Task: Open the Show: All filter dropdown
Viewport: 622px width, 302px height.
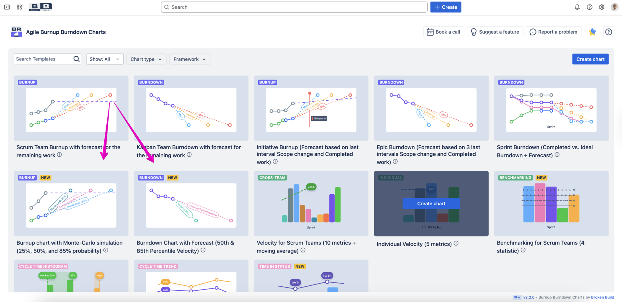Action: pyautogui.click(x=105, y=59)
